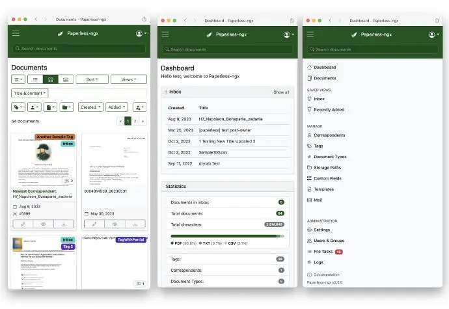Edit document 0004814539_20230531 with pencil icon
This screenshot has height=309, width=449.
point(94,224)
